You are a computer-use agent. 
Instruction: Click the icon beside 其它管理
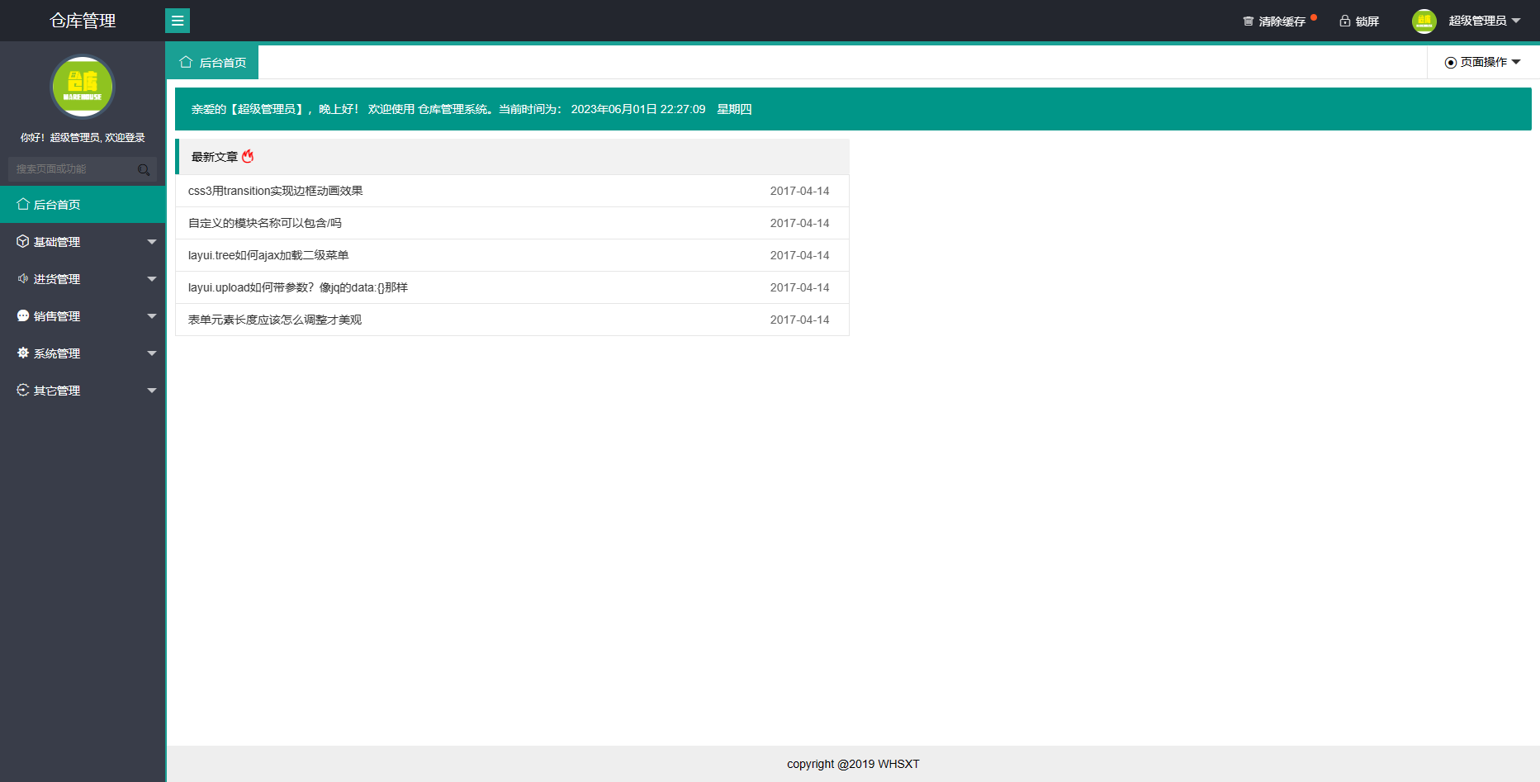pos(23,391)
